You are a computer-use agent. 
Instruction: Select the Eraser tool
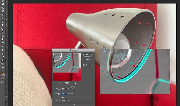click(x=3, y=32)
